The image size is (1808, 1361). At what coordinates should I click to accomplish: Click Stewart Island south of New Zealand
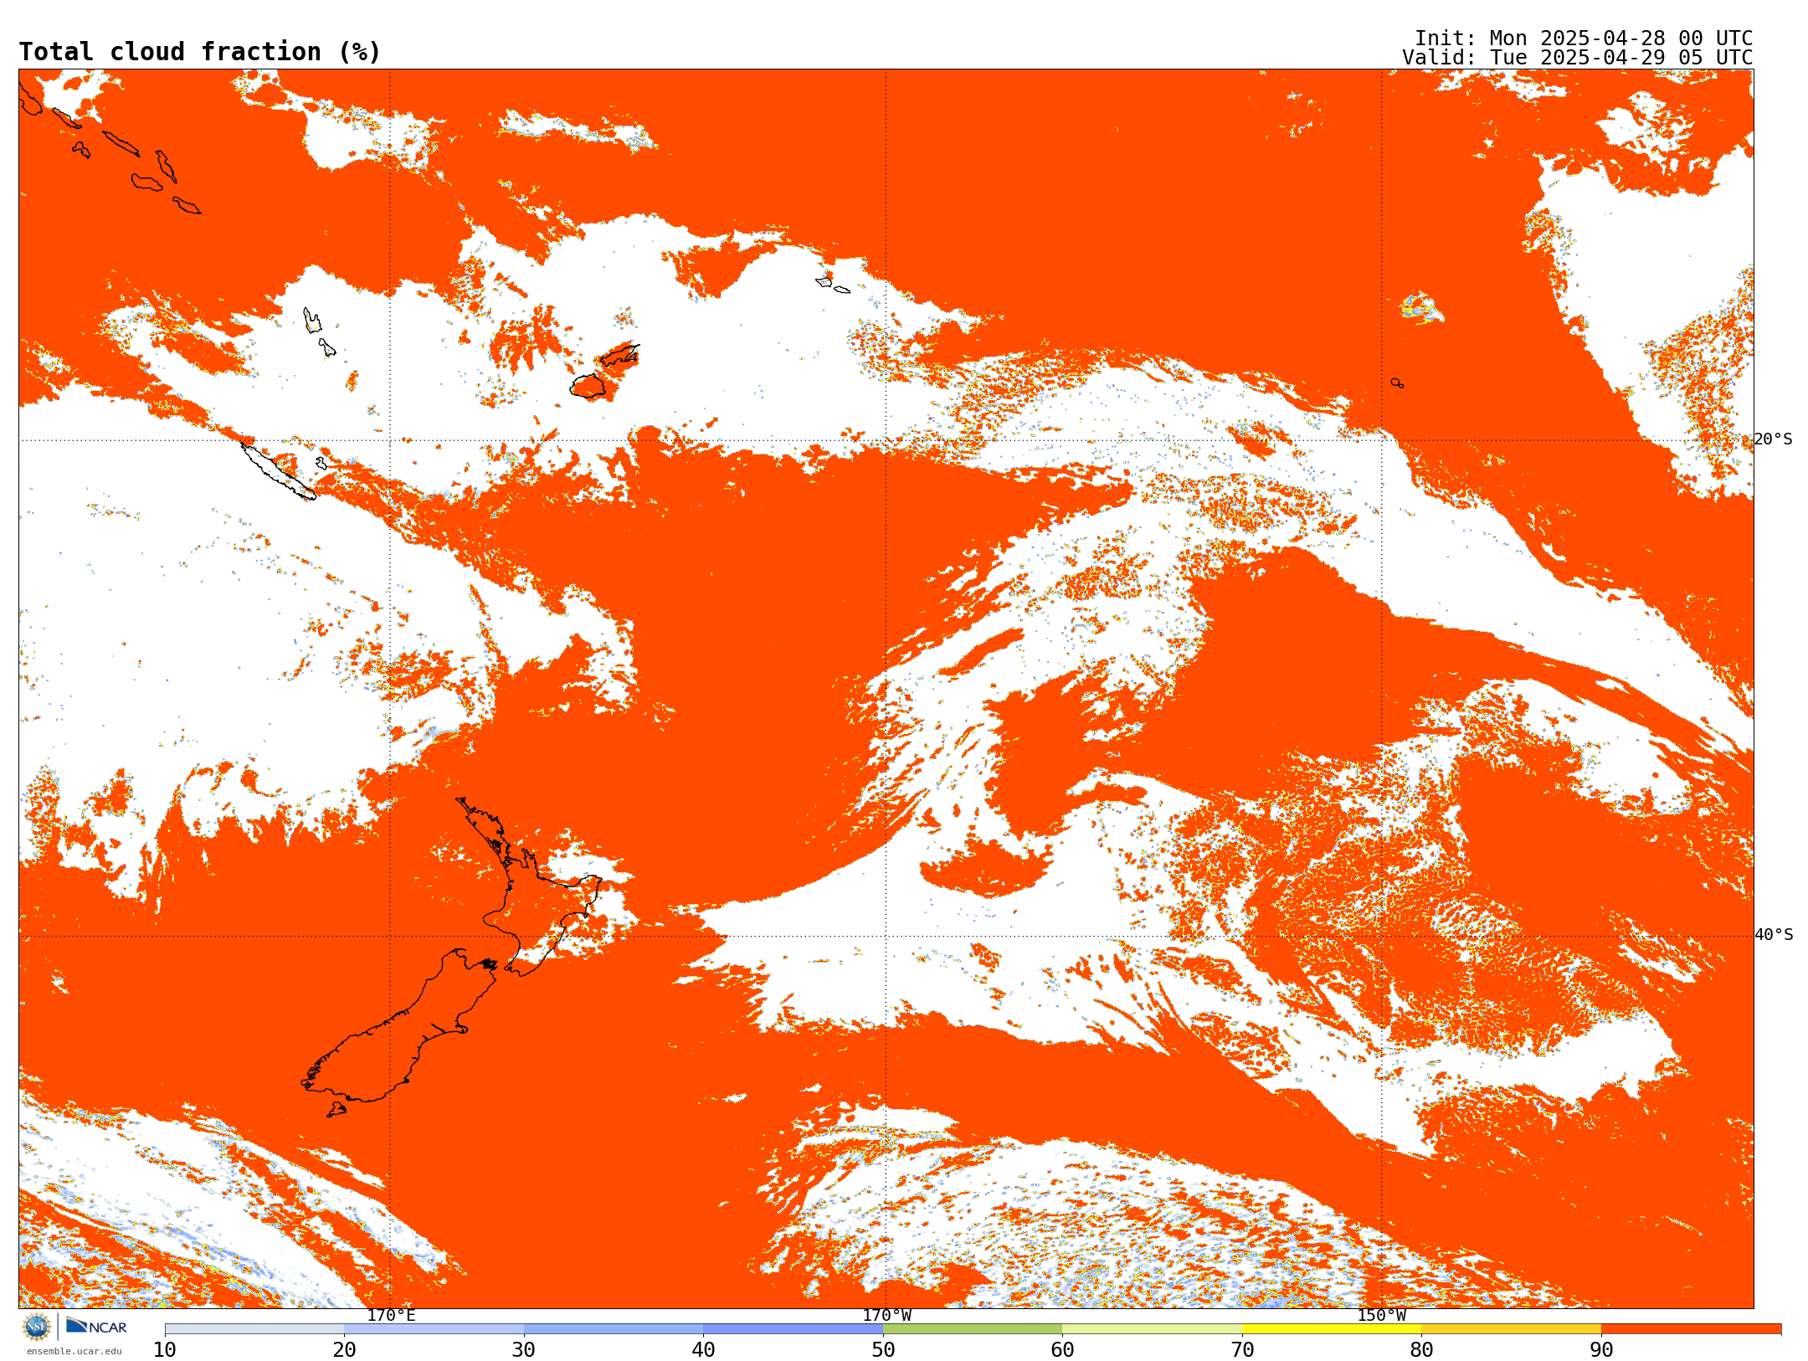click(x=336, y=1110)
